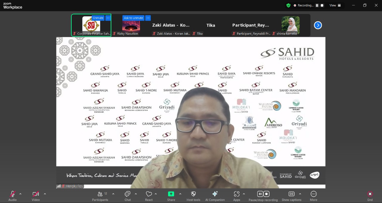Start screen sharing with Share button
Viewport: 382px width, 203px height.
[x=171, y=194]
